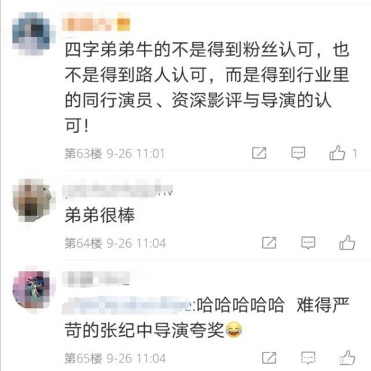Click the 第65楼 9-26 11:04 timestamp
371x371 pixels.
point(115,358)
